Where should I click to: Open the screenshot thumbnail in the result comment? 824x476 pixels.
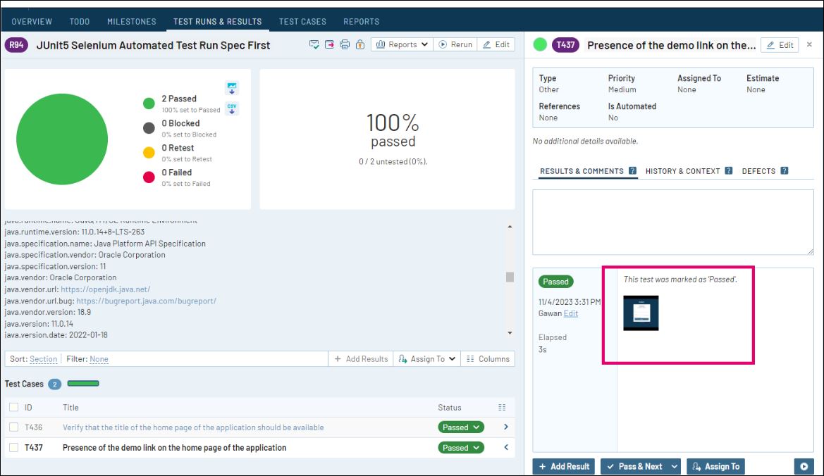point(641,313)
